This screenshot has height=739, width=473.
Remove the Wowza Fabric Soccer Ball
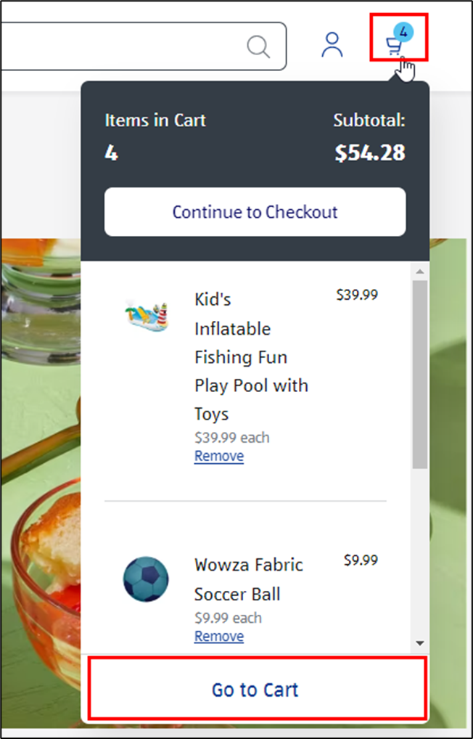point(219,636)
